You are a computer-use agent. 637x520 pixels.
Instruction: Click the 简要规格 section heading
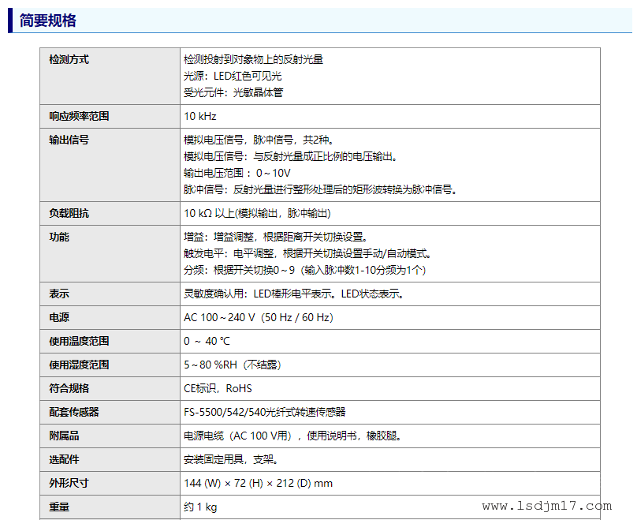click(48, 21)
